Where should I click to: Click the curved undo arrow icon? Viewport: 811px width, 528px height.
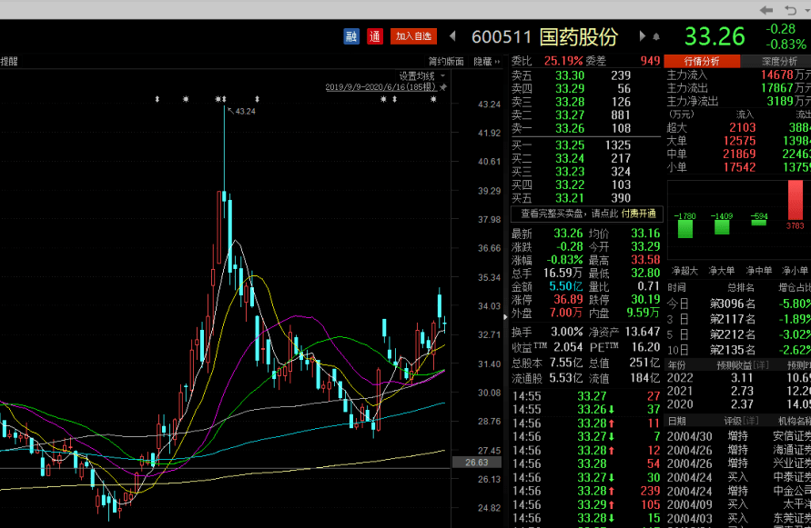pos(790,10)
